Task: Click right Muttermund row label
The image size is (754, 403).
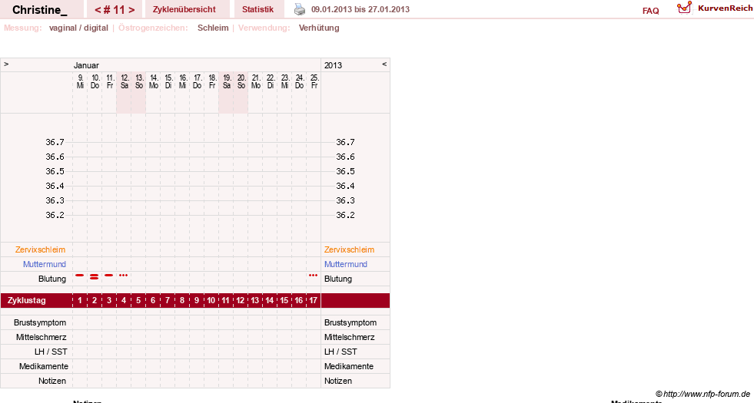Action: coord(346,264)
